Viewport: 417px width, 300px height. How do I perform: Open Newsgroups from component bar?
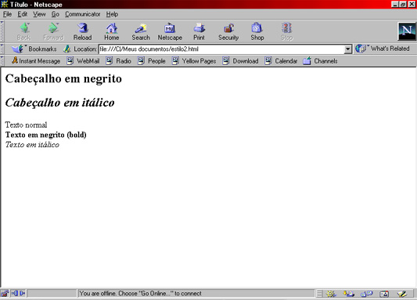(x=366, y=294)
